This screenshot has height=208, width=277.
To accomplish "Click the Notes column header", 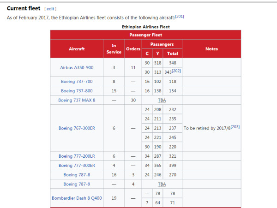I will 211,49.
